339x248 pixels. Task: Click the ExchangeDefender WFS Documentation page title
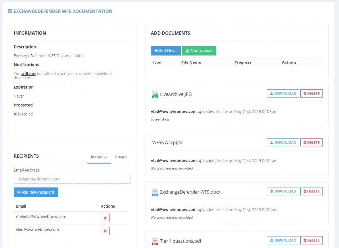[x=63, y=11]
